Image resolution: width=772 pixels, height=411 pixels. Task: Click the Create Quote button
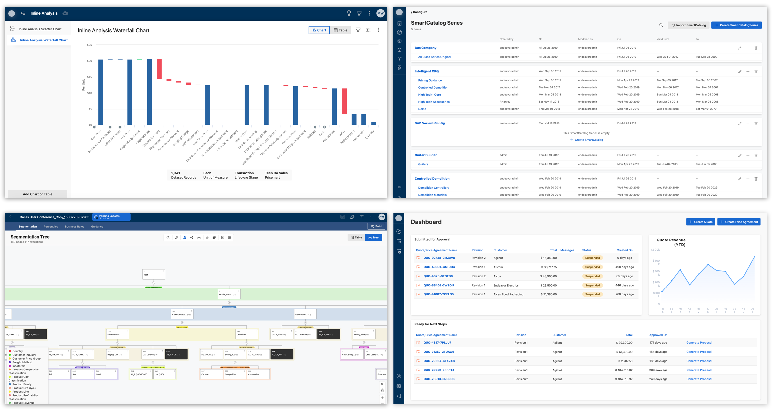click(x=700, y=222)
